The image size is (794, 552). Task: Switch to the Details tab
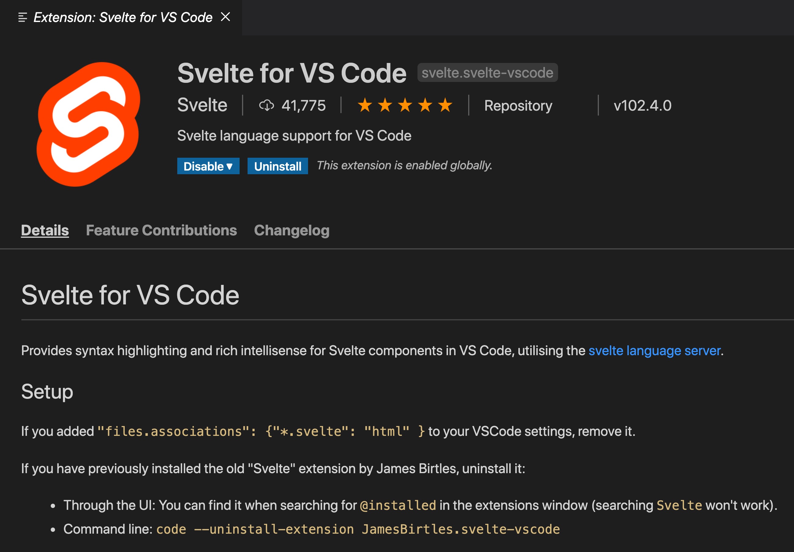pos(45,230)
